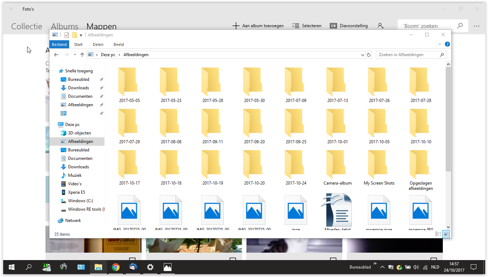Click the Properties icon in quick access toolbar
Viewport: 488px width, 277px height.
point(67,35)
